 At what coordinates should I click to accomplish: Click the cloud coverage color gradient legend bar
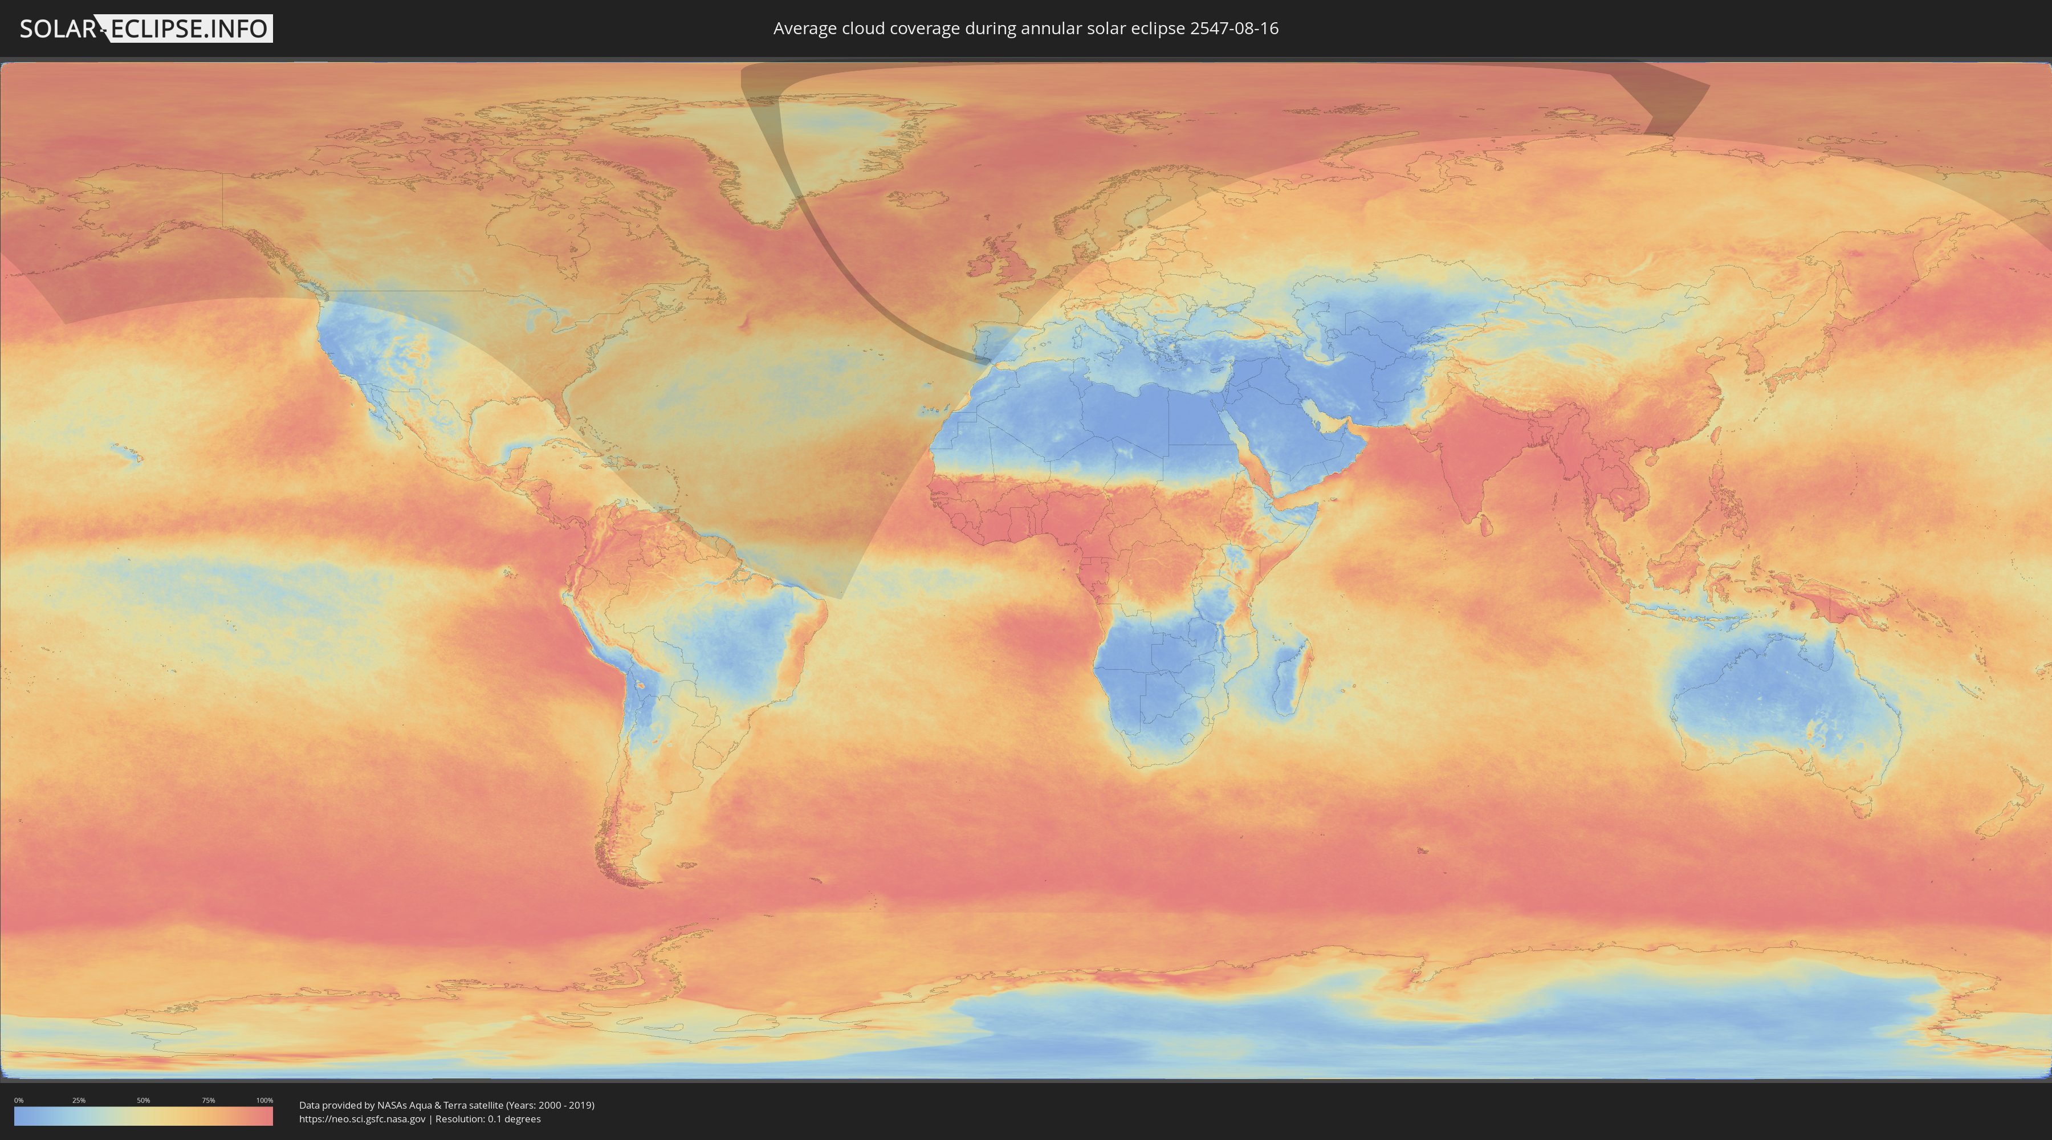pos(144,1116)
